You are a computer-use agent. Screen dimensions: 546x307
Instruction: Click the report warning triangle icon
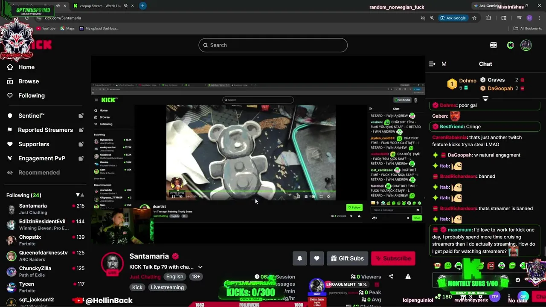[408, 277]
